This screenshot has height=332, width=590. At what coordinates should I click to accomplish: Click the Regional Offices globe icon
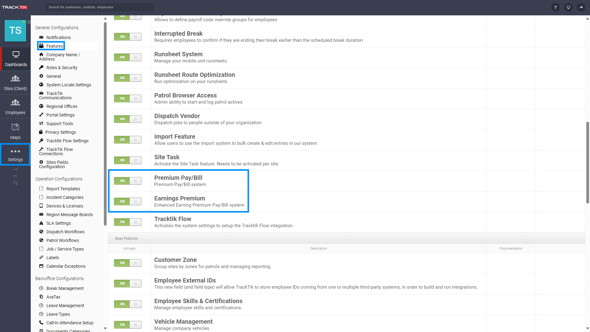pos(41,106)
